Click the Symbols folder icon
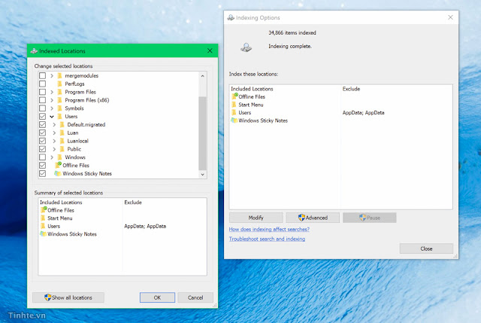Screen dimensions: 481x323 tap(60, 108)
